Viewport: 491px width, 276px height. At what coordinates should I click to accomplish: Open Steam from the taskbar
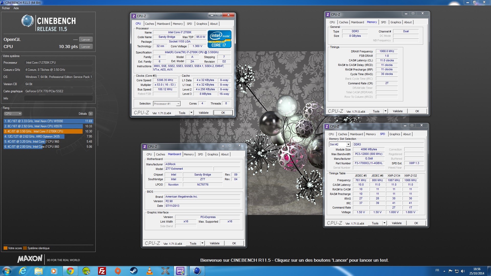pyautogui.click(x=133, y=271)
